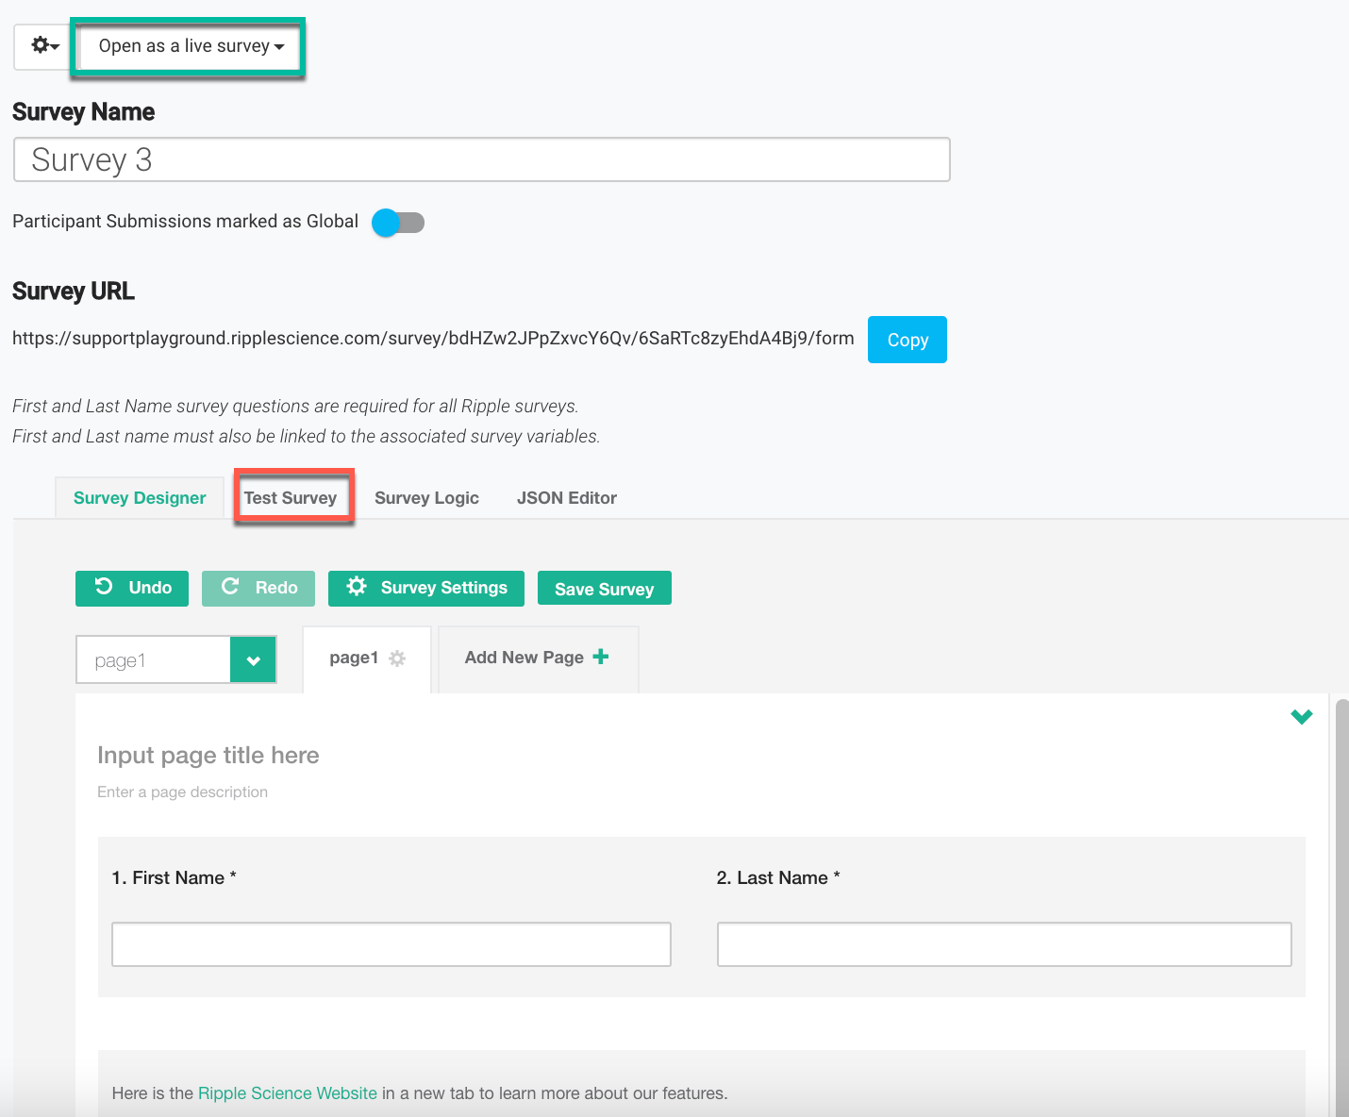
Task: Open the page1 selector dropdown
Action: click(x=253, y=660)
